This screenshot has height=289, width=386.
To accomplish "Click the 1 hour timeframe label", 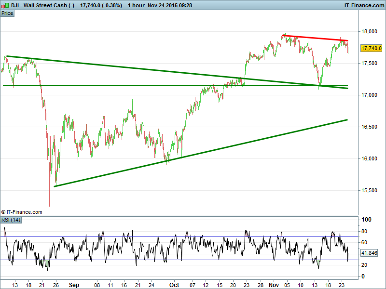I will pos(139,5).
